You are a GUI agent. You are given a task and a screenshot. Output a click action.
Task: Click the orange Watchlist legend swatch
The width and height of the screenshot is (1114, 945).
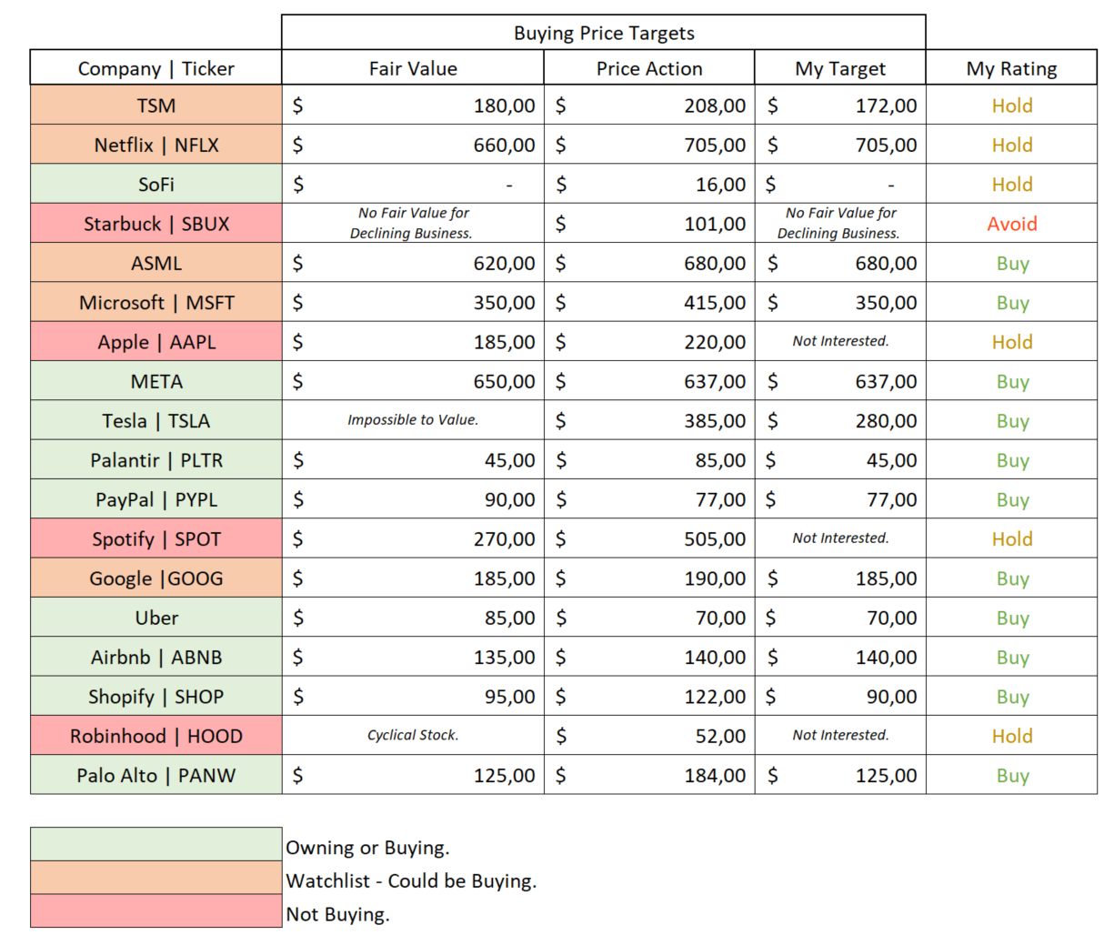[x=156, y=878]
